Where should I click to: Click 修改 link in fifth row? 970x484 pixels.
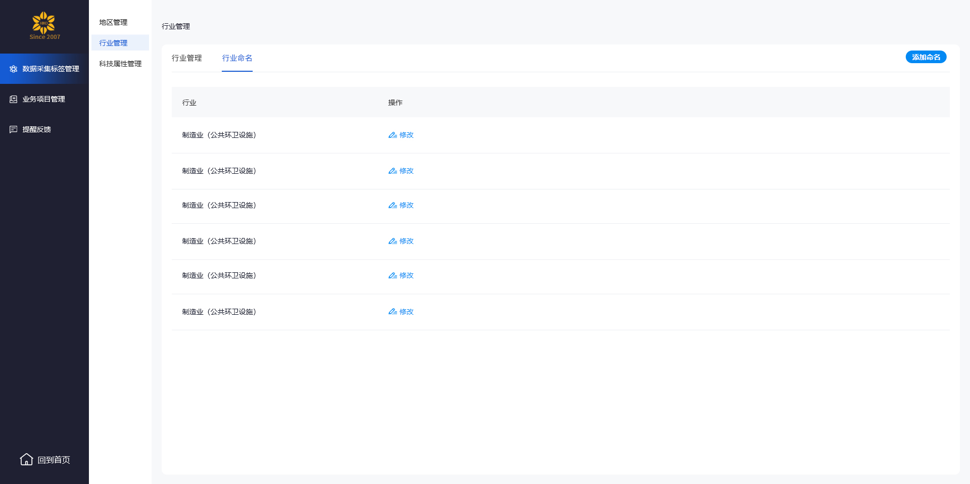(x=406, y=275)
